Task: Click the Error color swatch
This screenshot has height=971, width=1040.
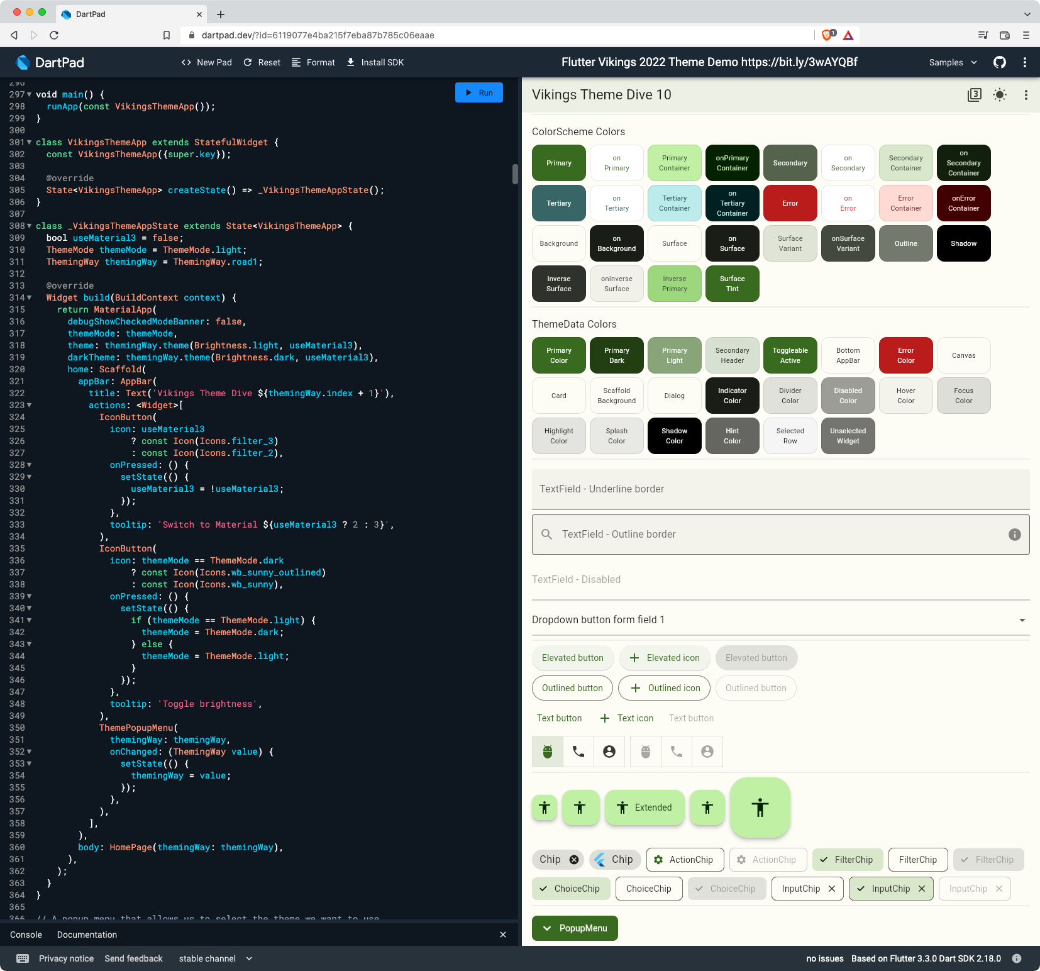Action: click(790, 203)
